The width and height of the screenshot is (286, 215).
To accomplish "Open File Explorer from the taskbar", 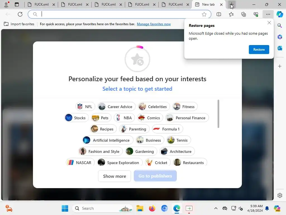I will (140, 208).
